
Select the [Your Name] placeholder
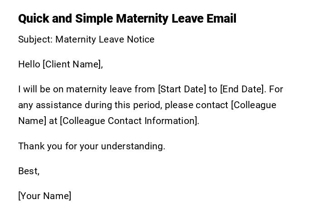pos(44,196)
